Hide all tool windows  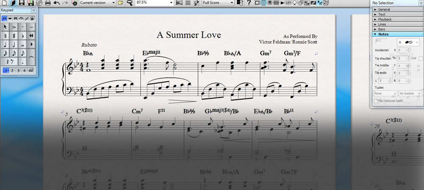pos(326,3)
